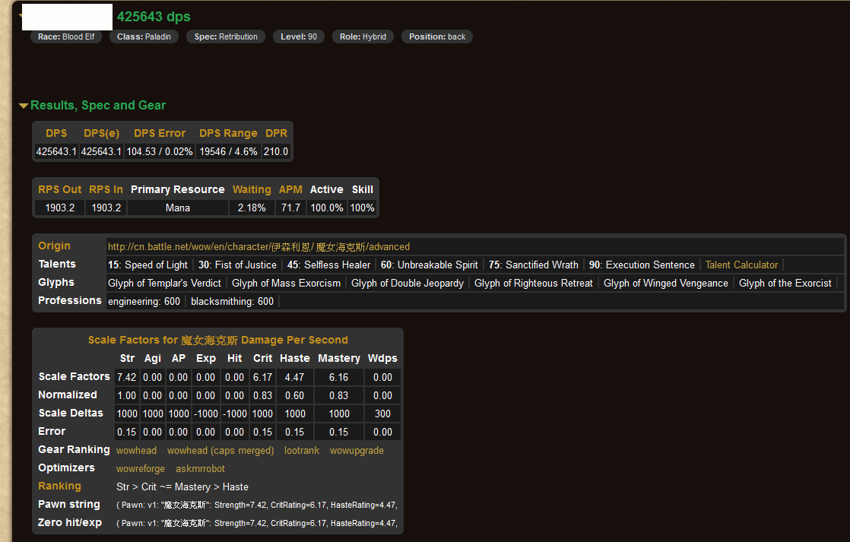
Task: Select the Waiting value 2.18%
Action: (x=252, y=208)
